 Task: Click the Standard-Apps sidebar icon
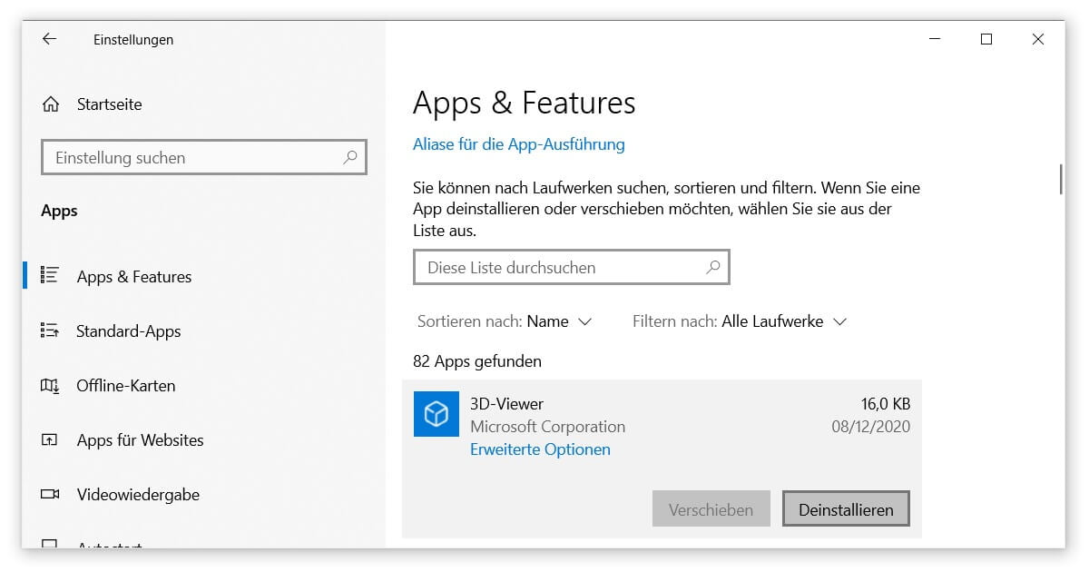51,330
